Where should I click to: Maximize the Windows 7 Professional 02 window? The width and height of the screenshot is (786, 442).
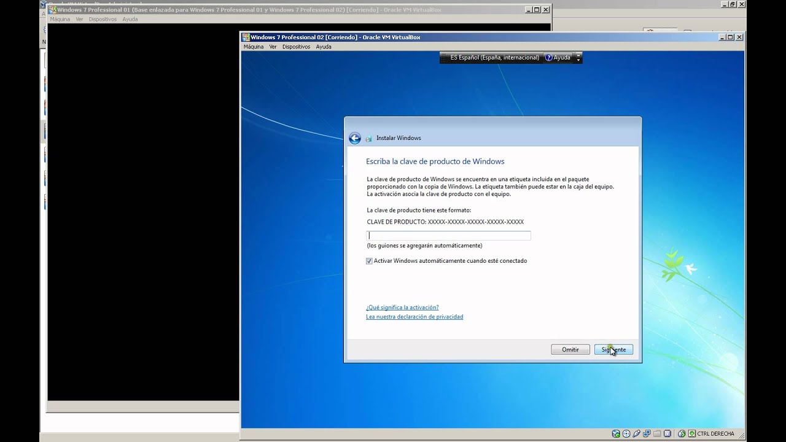(731, 37)
